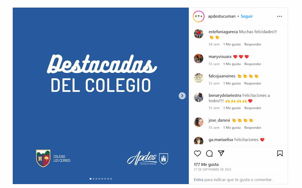The height and width of the screenshot is (188, 302).
Task: Open the benarydelariestra username link
Action: pos(225,96)
